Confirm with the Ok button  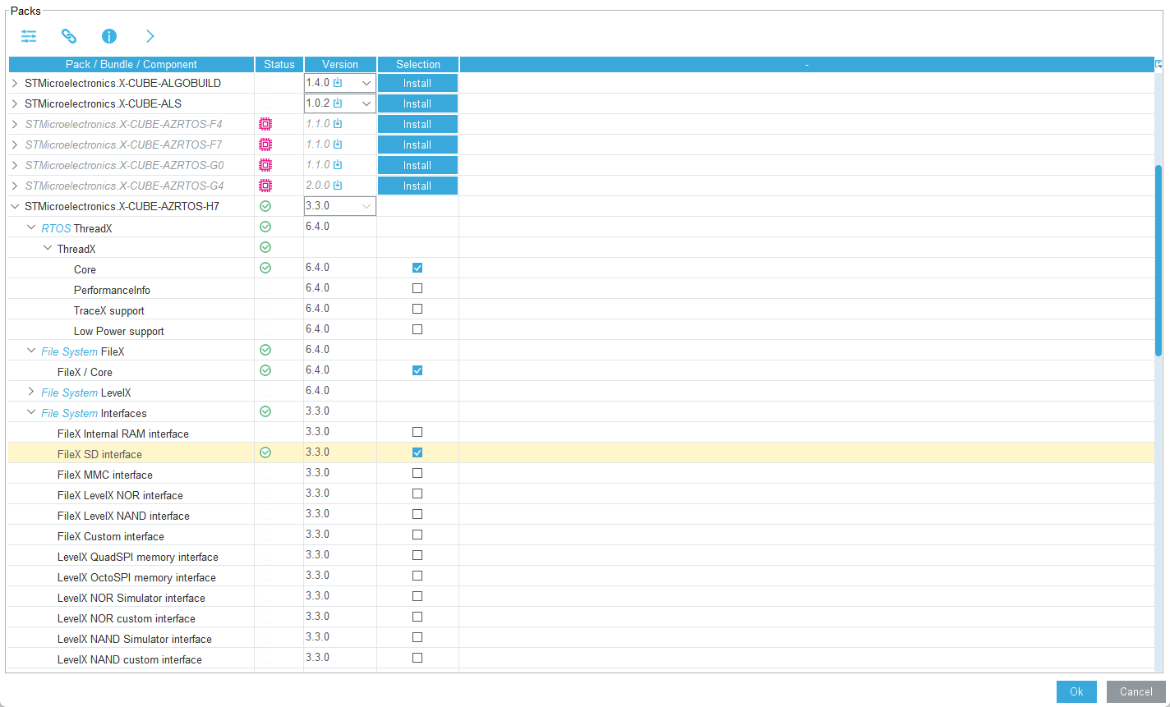click(1076, 691)
